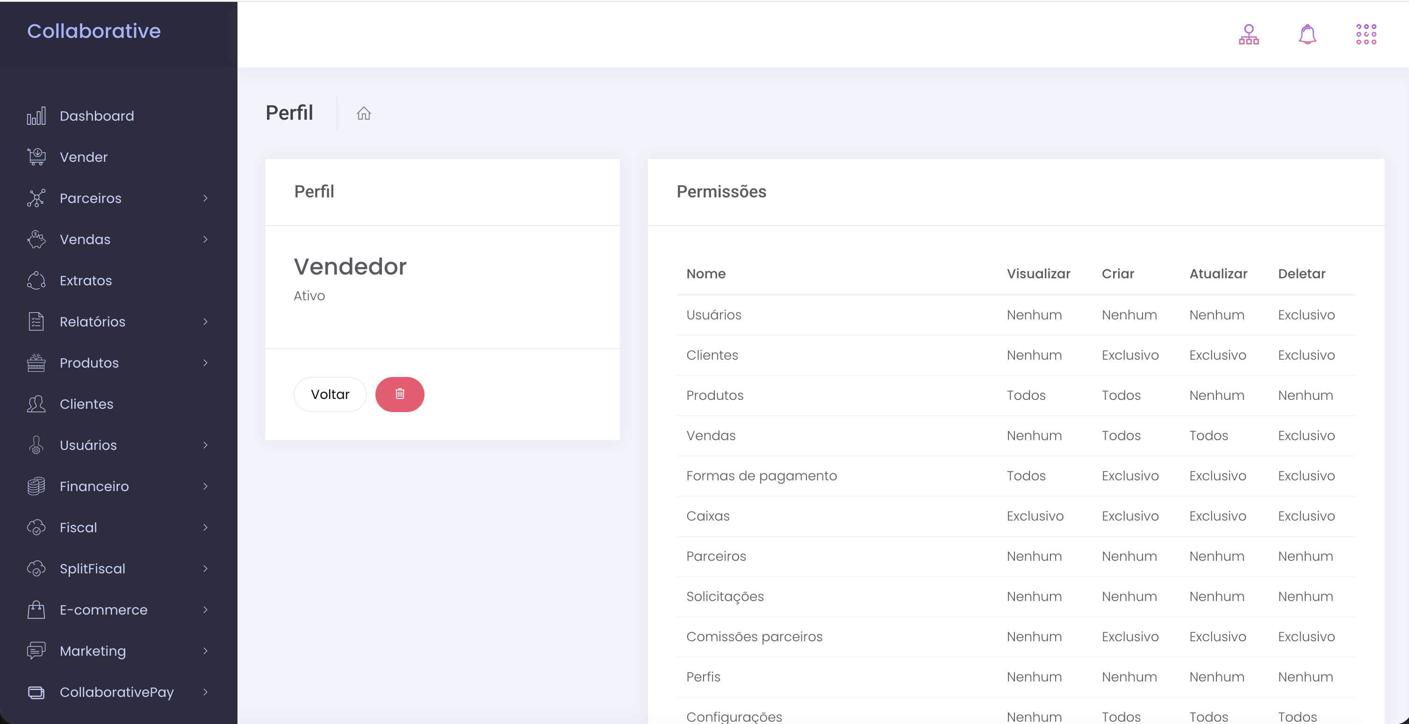Click the Criar column header
This screenshot has width=1409, height=724.
click(x=1117, y=274)
